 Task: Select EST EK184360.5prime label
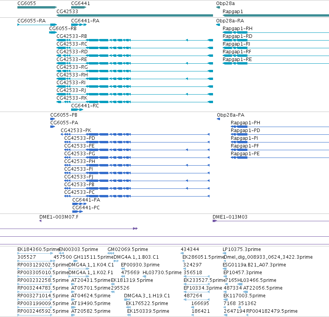click(38, 249)
